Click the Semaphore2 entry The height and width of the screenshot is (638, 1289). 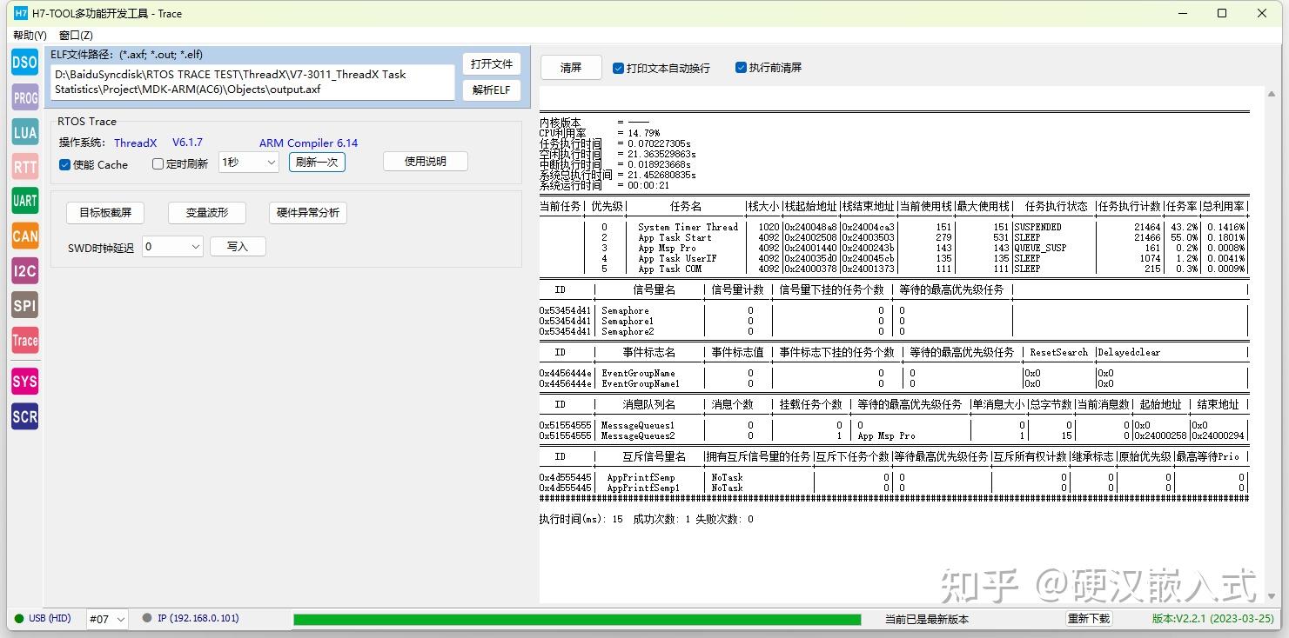[x=628, y=331]
